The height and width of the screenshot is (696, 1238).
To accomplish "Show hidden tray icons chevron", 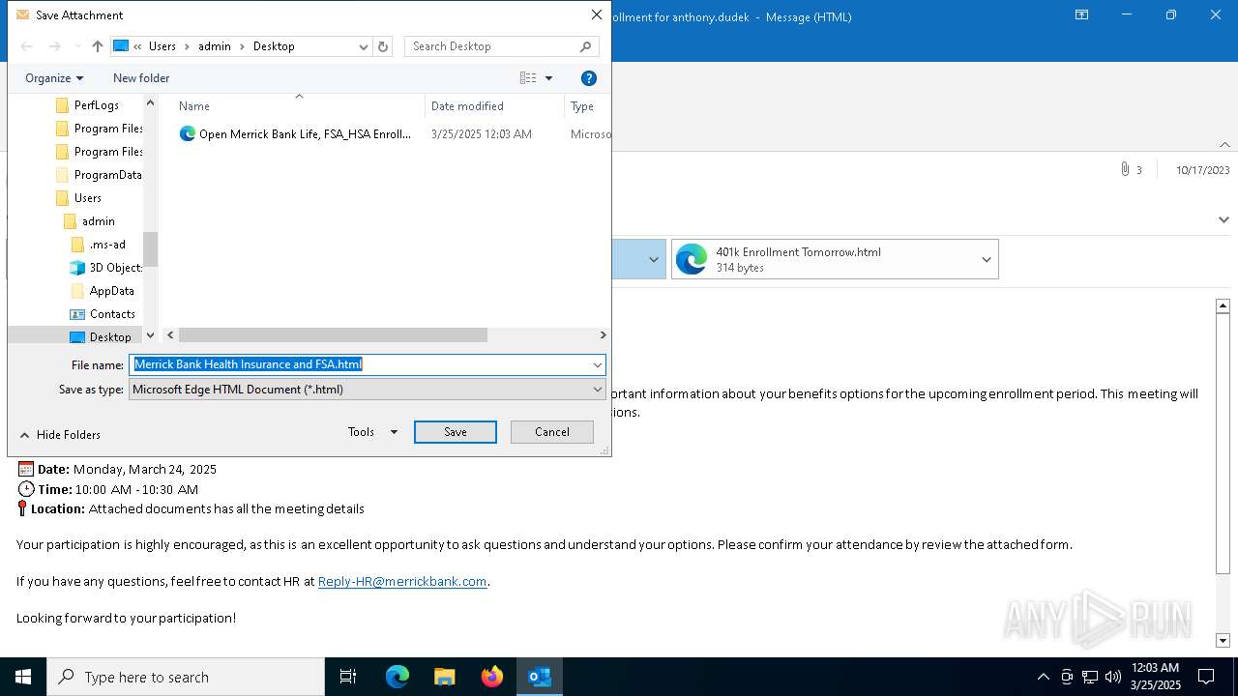I will click(x=1043, y=677).
